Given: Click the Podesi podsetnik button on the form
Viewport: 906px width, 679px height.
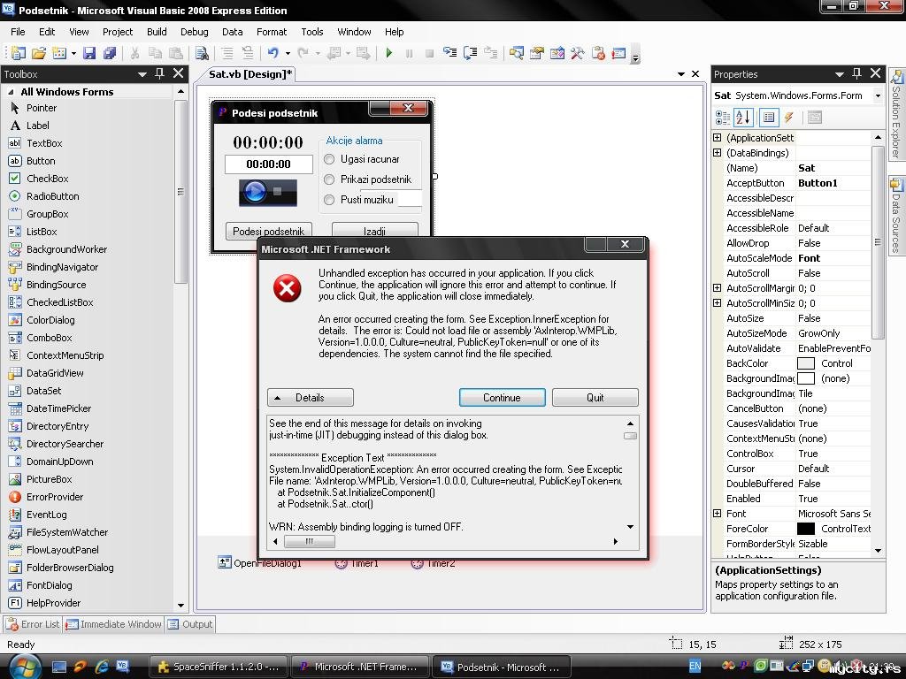Looking at the screenshot, I should pyautogui.click(x=269, y=231).
